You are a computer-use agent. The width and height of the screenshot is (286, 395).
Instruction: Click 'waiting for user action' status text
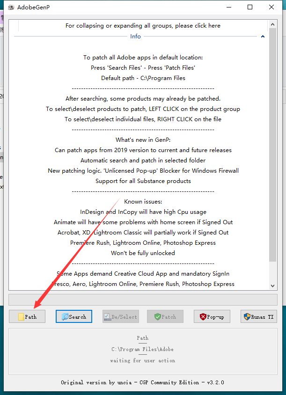click(x=143, y=360)
